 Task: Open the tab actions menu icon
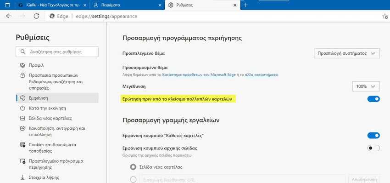(x=7, y=5)
